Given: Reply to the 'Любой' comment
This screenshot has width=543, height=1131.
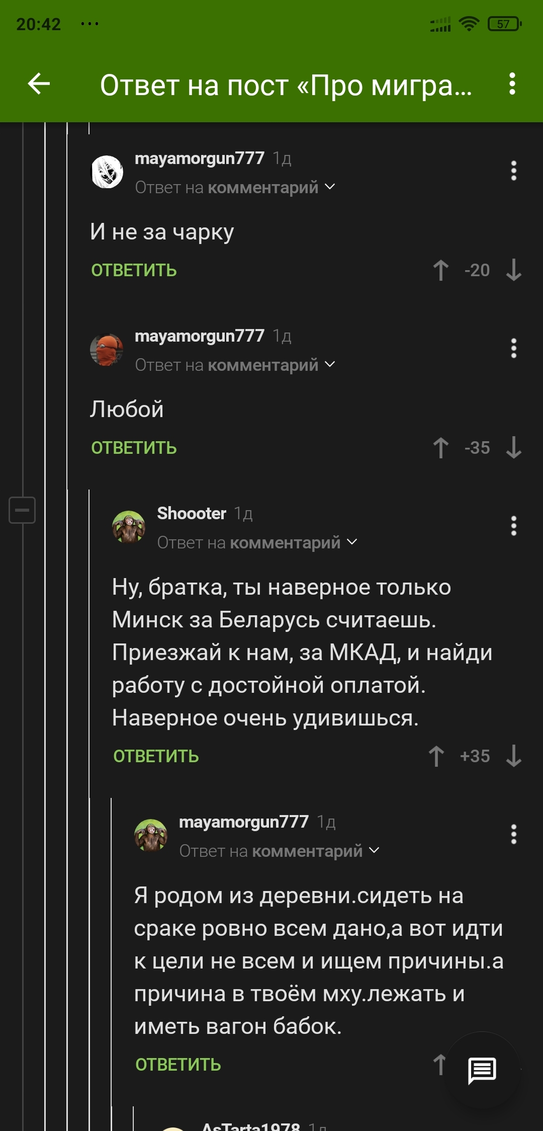Looking at the screenshot, I should coord(134,448).
